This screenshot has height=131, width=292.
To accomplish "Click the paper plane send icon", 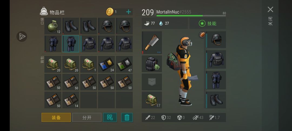I will [22, 36].
